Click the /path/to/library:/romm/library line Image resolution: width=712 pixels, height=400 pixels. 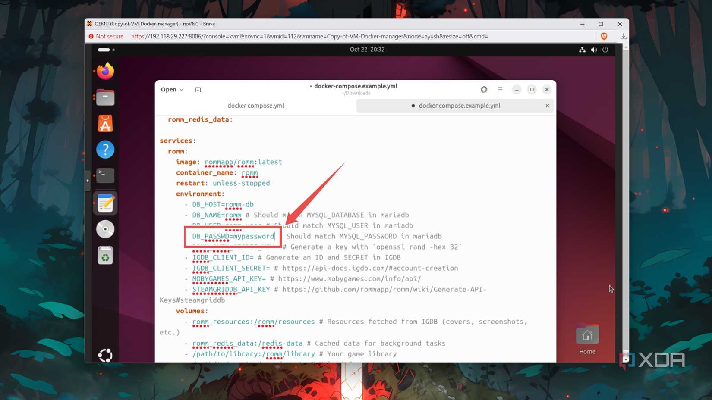(x=253, y=354)
